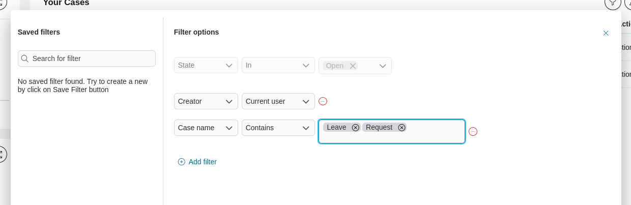Open the In operator dropdown
Viewport: 631px width, 205px height.
point(278,65)
